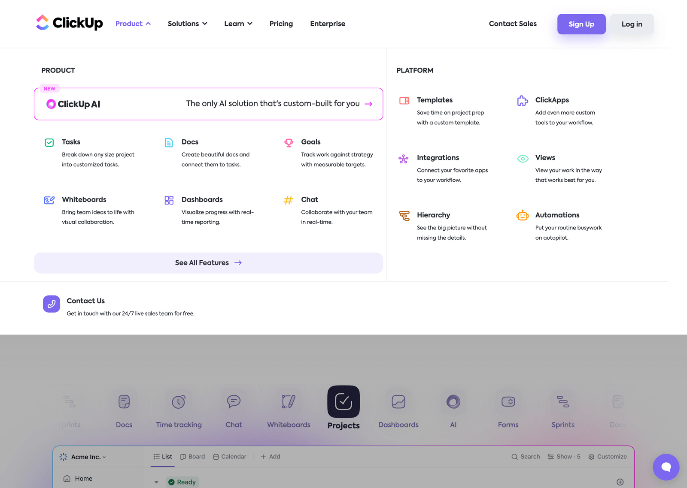The image size is (687, 488).
Task: Click the Templates icon under Platform
Action: (404, 101)
